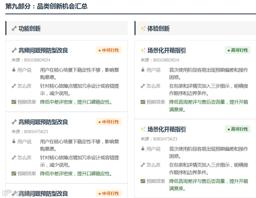This screenshot has width=256, height=198.
Task: Click 预期效果 chart icon in B0GGBBDR2H 功能创新 card
Action: click(x=14, y=102)
